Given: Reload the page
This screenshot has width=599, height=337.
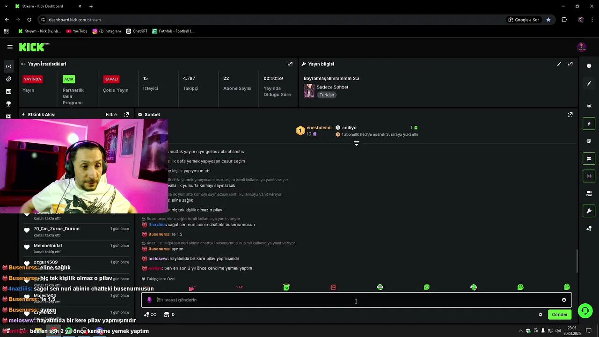Looking at the screenshot, I should coord(29,20).
